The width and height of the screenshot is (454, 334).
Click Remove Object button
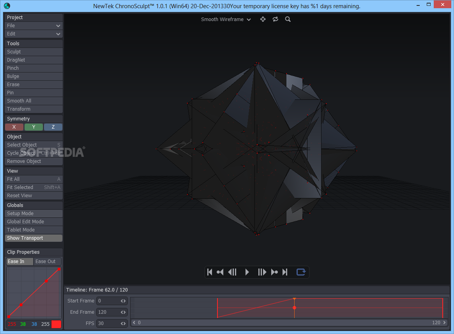click(34, 161)
